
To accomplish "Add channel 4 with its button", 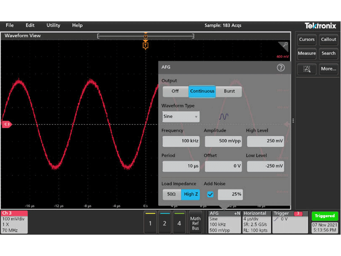I will [179, 222].
